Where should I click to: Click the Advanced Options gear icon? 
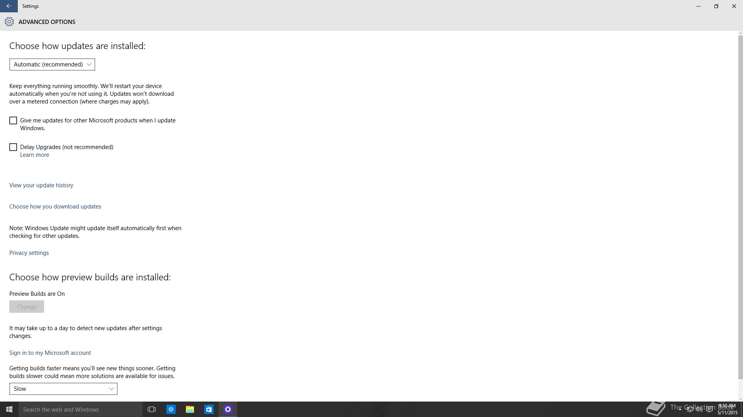(9, 22)
